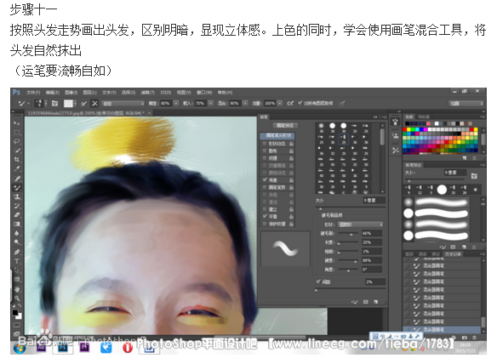Open Mixer Brush tool preset picker arrow
The width and height of the screenshot is (497, 358).
click(x=28, y=103)
